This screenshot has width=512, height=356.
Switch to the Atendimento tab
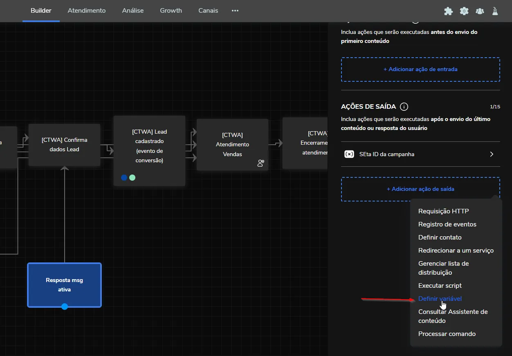point(87,11)
